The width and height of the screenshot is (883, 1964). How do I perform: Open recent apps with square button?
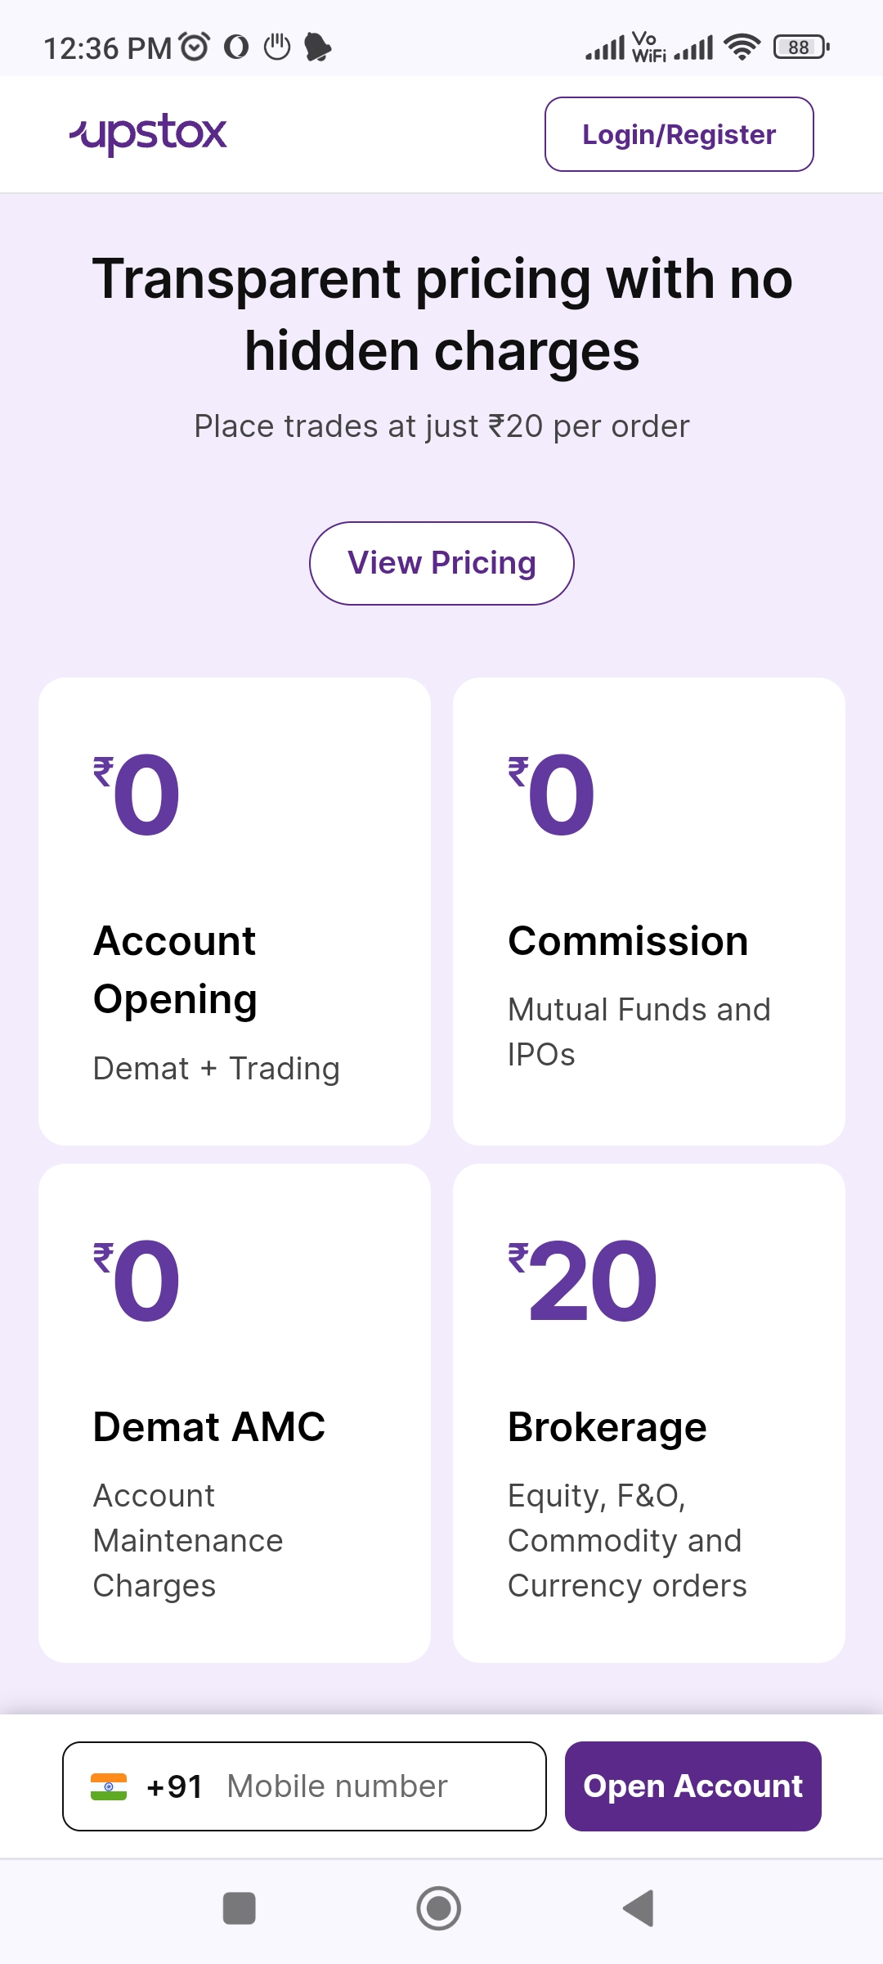click(x=239, y=1908)
